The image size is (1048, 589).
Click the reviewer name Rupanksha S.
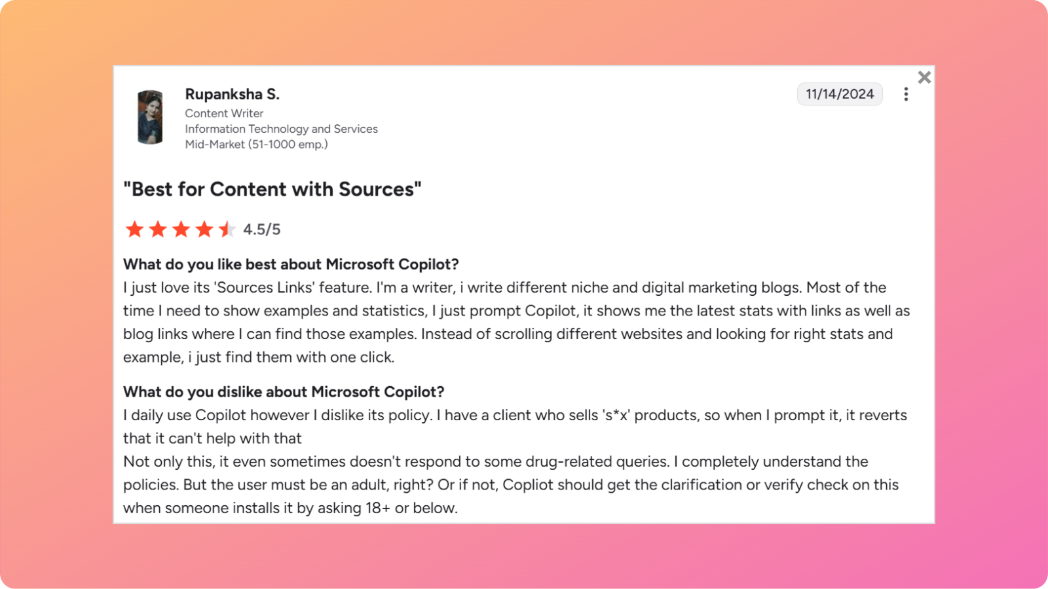pos(232,94)
